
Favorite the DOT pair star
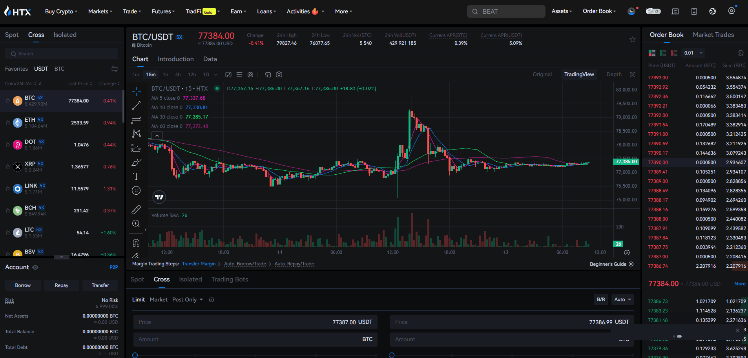[7, 145]
